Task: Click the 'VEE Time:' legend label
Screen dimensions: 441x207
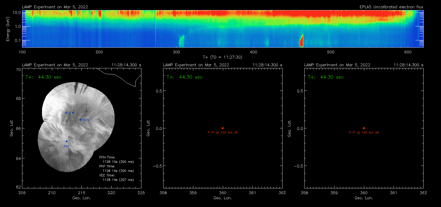Action: pos(107,175)
